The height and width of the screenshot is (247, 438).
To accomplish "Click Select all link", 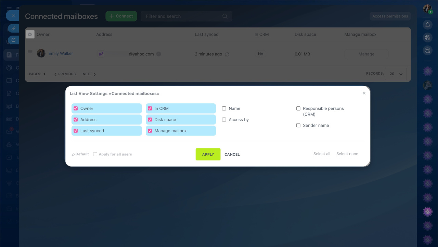I will 322,154.
